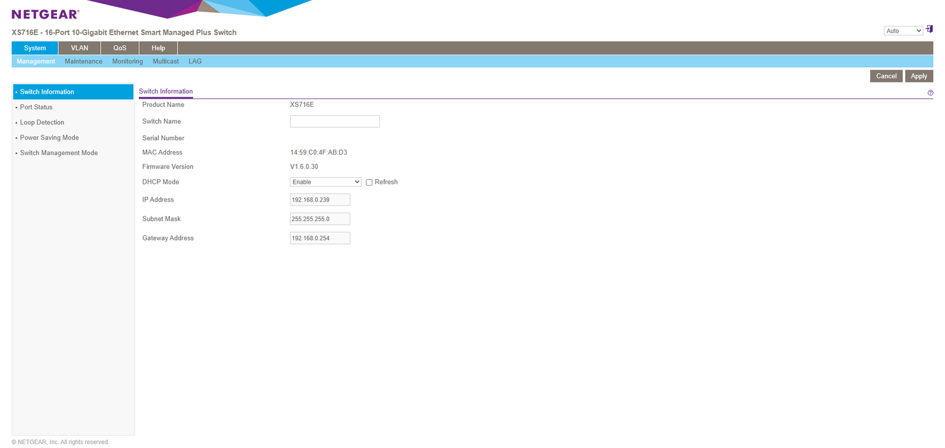
Task: Click the product name value XS716E
Action: [302, 104]
